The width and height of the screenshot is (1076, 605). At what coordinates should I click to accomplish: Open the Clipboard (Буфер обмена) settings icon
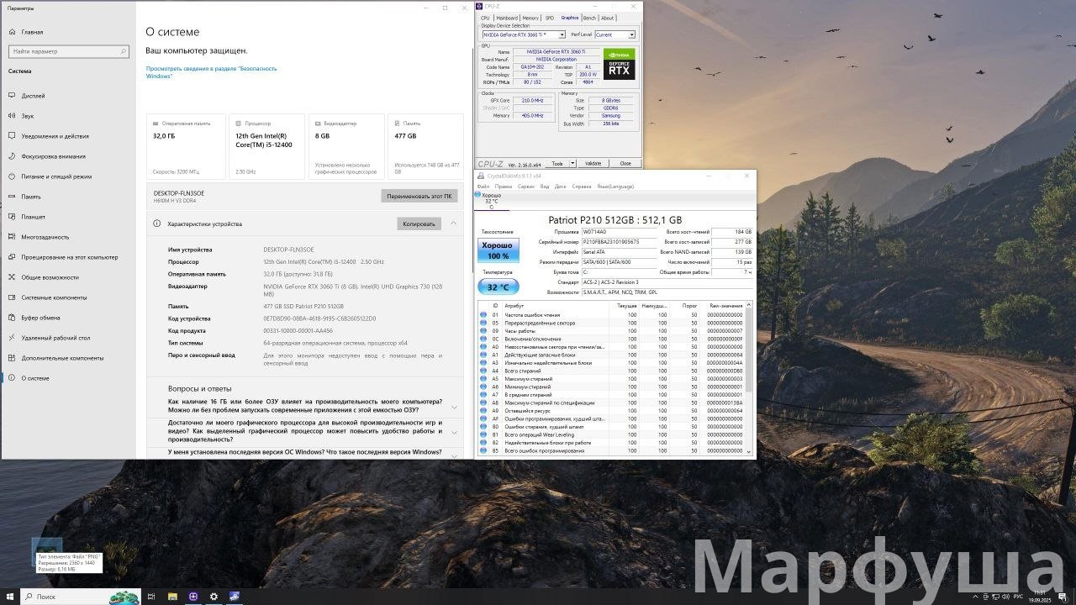[x=13, y=318]
